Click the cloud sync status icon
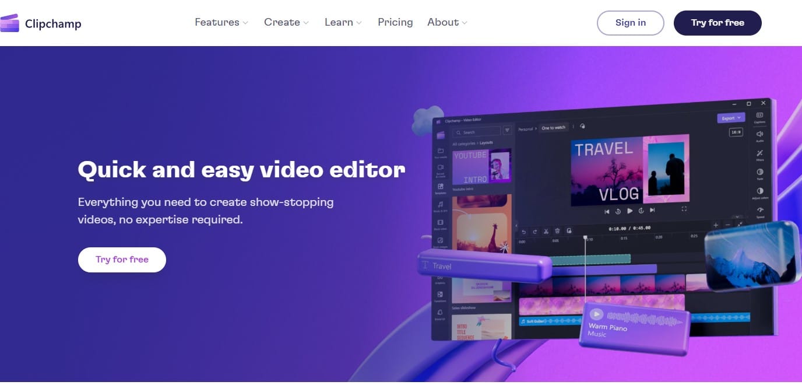The width and height of the screenshot is (802, 392). click(x=582, y=126)
